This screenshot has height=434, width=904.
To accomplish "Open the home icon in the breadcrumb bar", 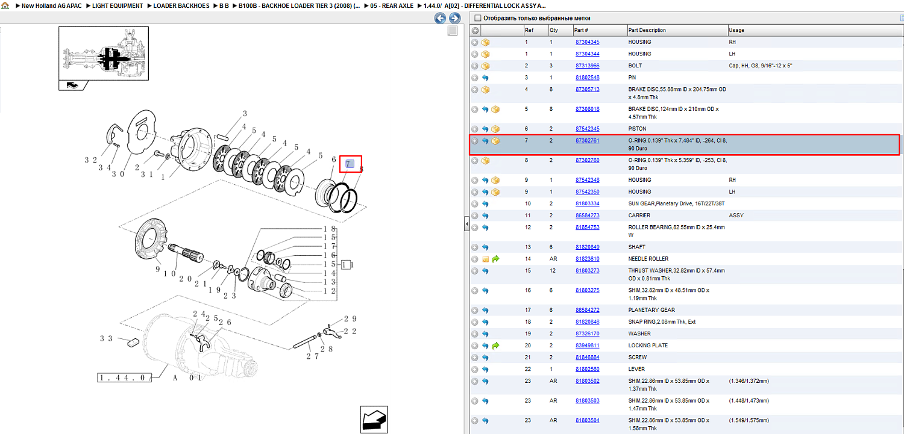I will click(x=5, y=5).
